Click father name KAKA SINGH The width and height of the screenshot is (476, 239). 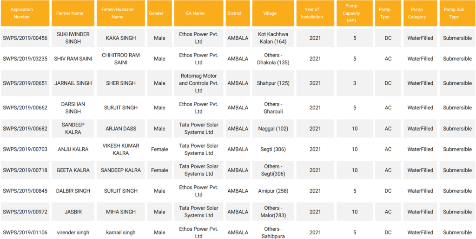[x=121, y=38]
